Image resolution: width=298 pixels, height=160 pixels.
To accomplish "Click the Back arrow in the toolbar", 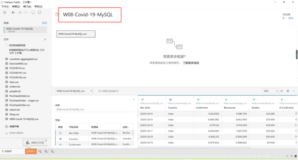I will pyautogui.click(x=13, y=12).
